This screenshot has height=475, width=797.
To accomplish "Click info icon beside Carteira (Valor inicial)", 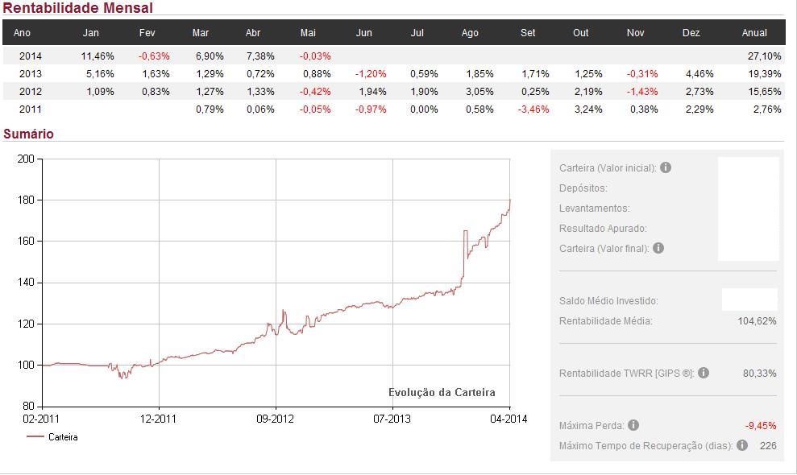I will point(666,168).
